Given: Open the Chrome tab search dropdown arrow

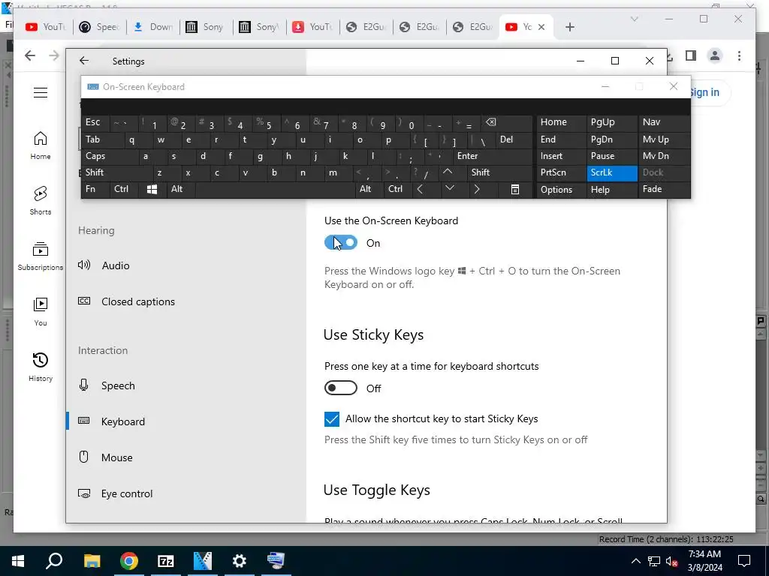Looking at the screenshot, I should click(x=634, y=19).
